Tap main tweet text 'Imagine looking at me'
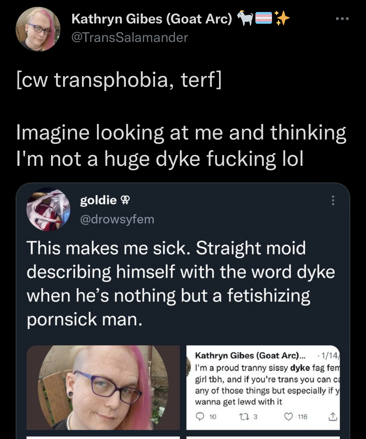The height and width of the screenshot is (439, 366). tap(181, 145)
